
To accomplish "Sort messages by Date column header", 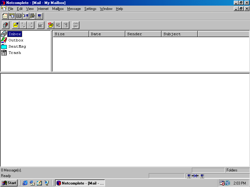I will coord(107,34).
